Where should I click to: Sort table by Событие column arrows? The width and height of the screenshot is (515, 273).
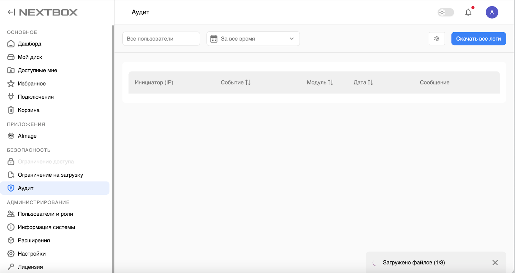click(248, 83)
